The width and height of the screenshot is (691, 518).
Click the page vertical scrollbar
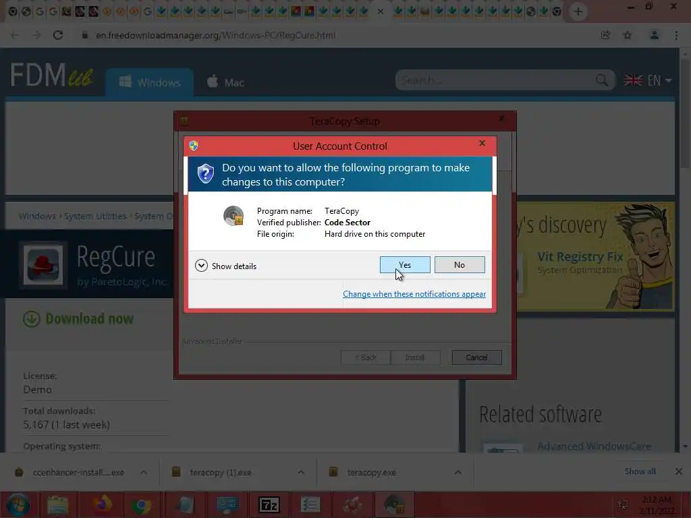(685, 115)
